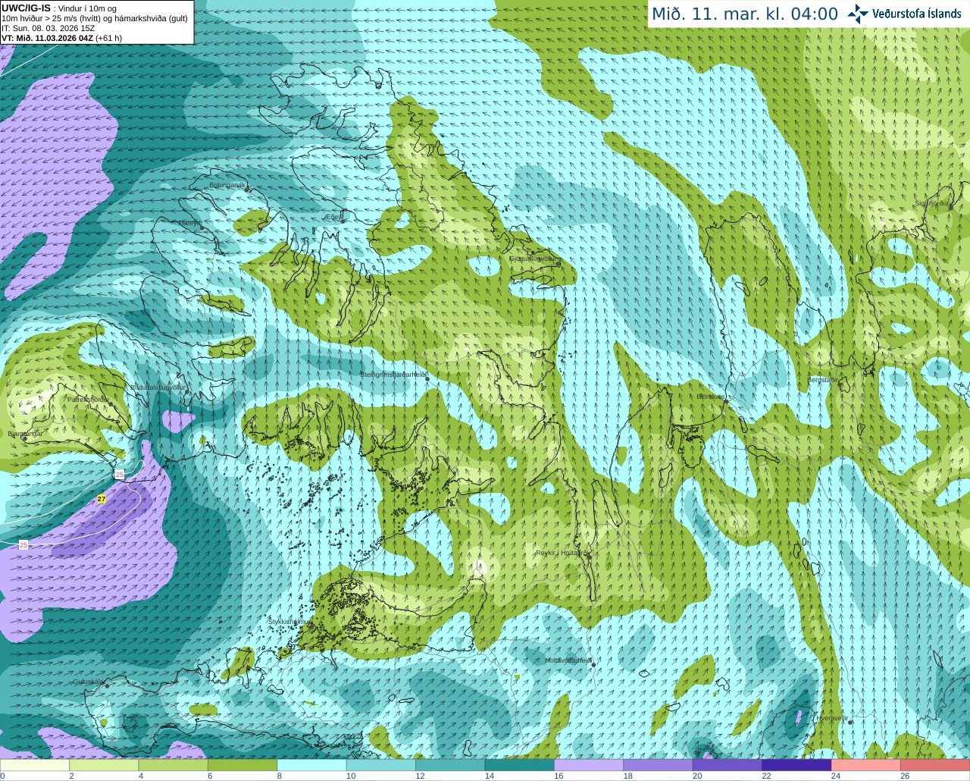Click the Hveravellir station label
This screenshot has height=781, width=970.
click(832, 718)
